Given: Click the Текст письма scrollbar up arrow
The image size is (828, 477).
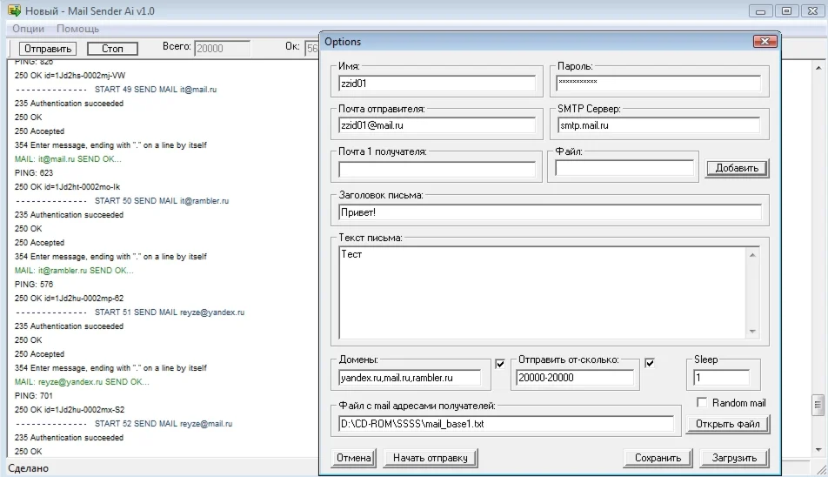Looking at the screenshot, I should coord(752,255).
